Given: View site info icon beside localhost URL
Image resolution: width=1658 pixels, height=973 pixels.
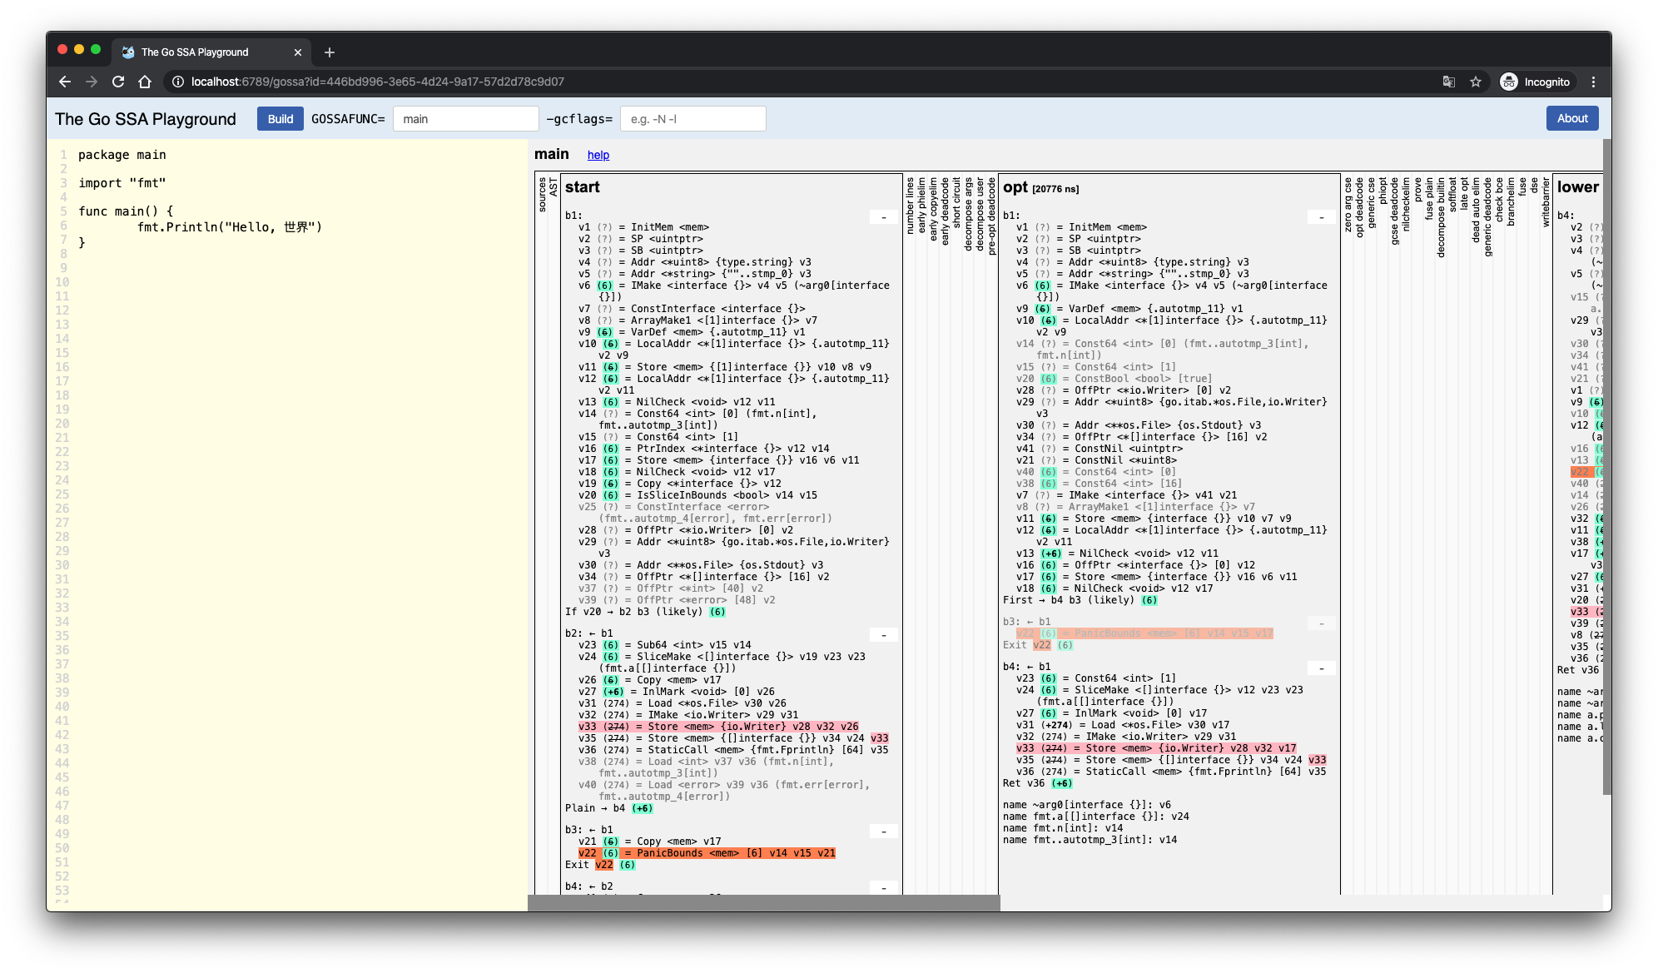Looking at the screenshot, I should [x=177, y=82].
